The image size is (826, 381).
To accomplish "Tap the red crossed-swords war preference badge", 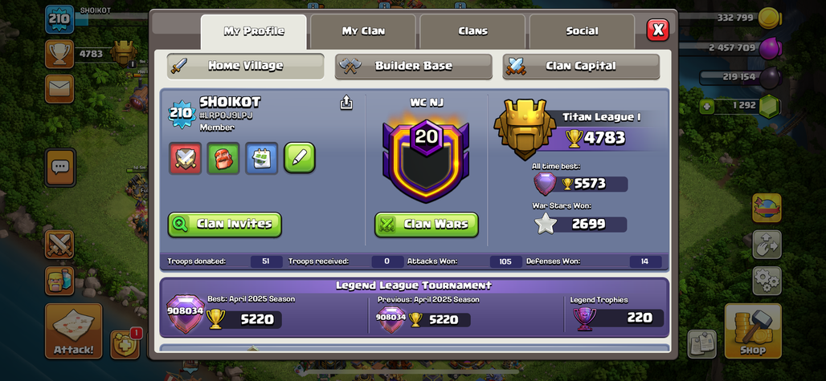I will pyautogui.click(x=185, y=158).
